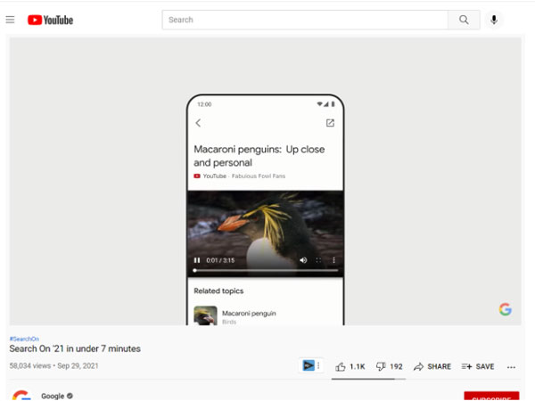Click the 0:01 / 3:15 time display
Screen dimensions: 535x401
point(220,260)
